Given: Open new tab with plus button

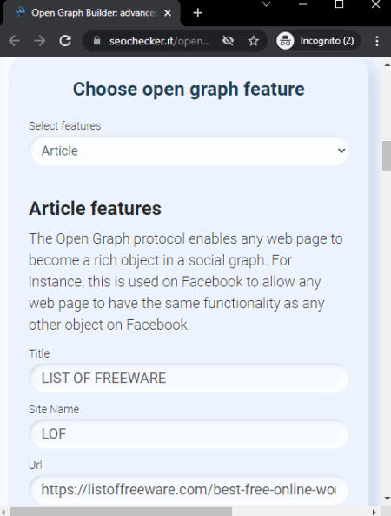Looking at the screenshot, I should pos(198,13).
